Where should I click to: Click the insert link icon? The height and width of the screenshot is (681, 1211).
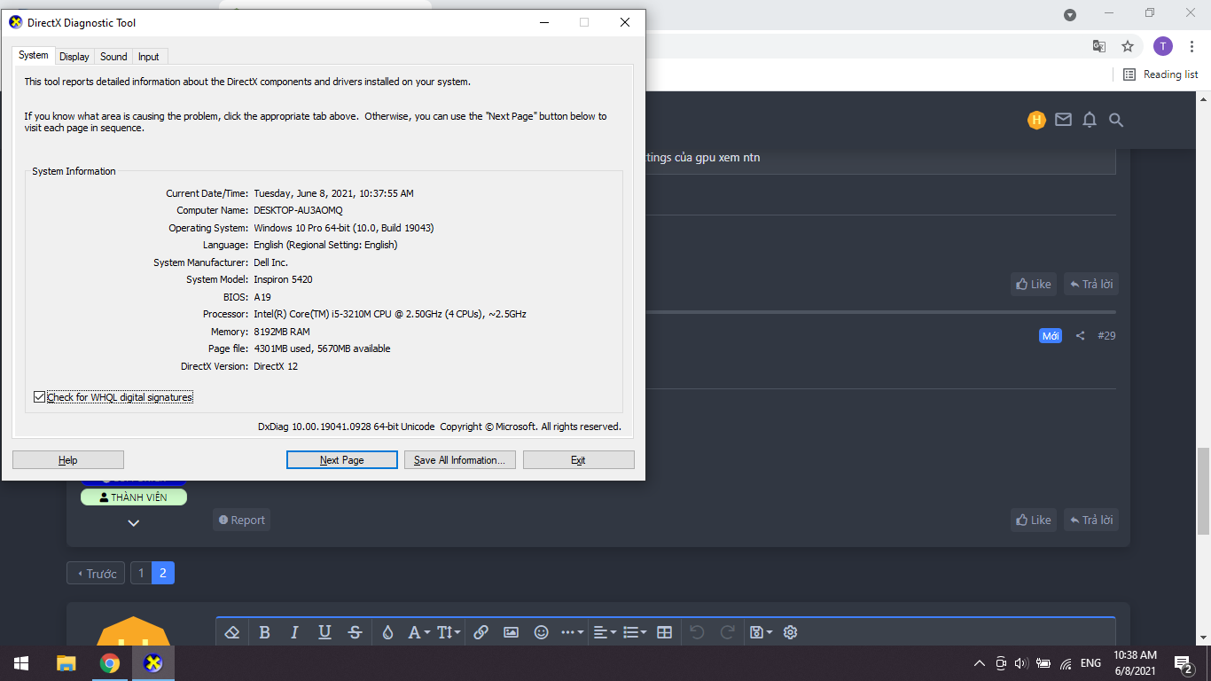pos(480,632)
